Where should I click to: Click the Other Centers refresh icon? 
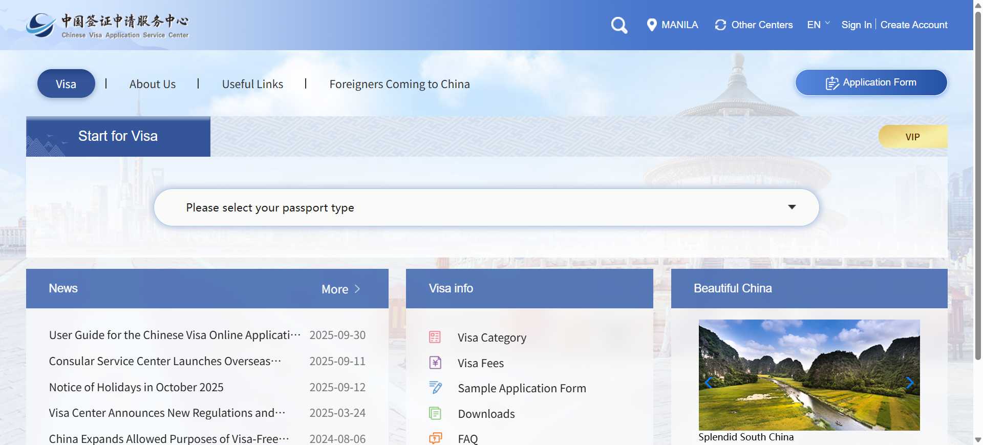(720, 25)
